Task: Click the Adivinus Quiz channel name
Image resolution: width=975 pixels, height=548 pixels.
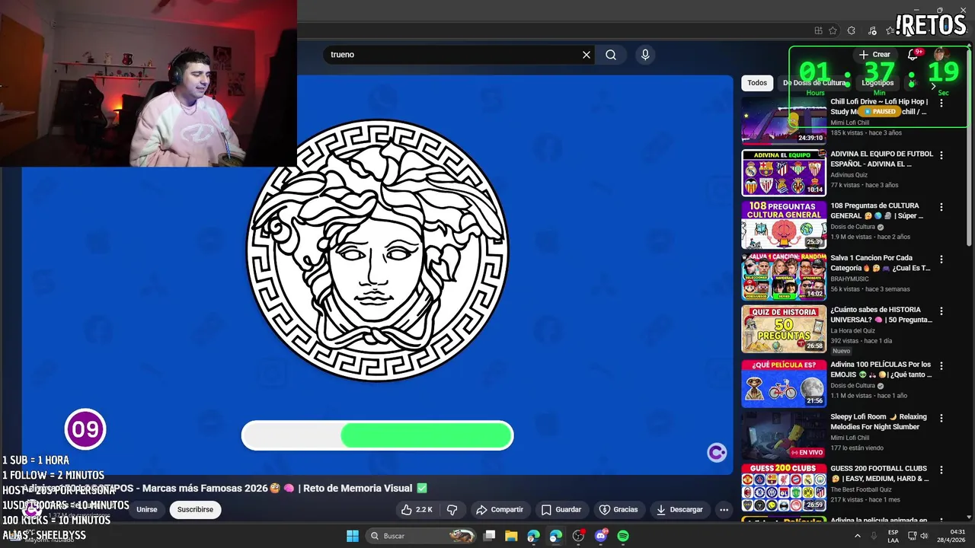Action: tap(849, 175)
